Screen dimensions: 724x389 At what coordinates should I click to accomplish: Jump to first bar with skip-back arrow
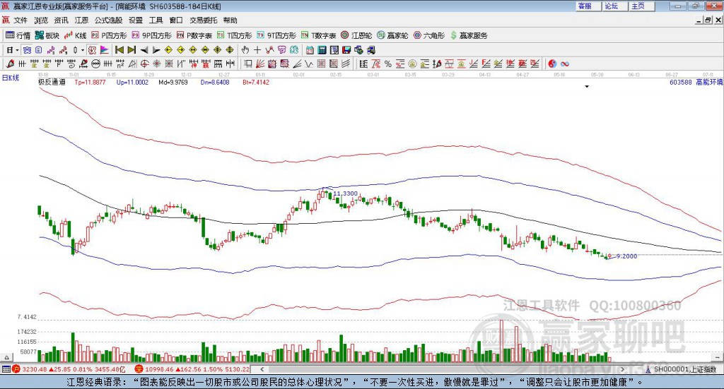point(119,50)
